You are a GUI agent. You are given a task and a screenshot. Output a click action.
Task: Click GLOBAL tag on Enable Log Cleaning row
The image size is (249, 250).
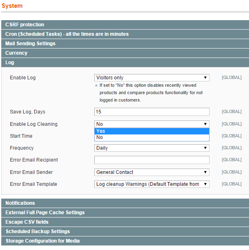click(232, 124)
